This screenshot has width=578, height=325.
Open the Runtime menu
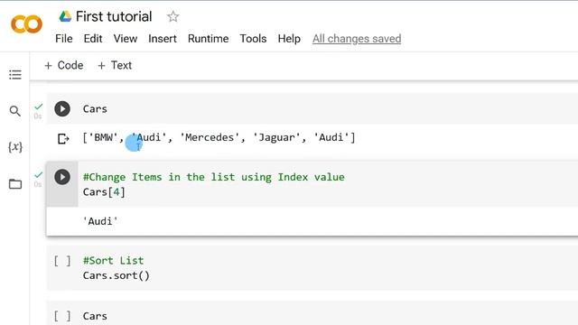coord(209,39)
